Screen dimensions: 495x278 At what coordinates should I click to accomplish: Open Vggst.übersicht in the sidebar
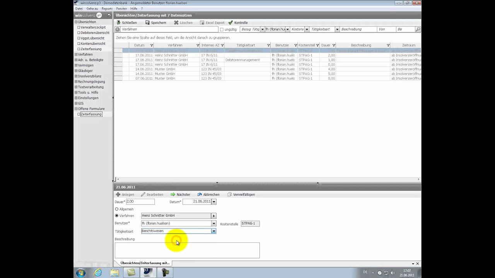[x=92, y=38]
